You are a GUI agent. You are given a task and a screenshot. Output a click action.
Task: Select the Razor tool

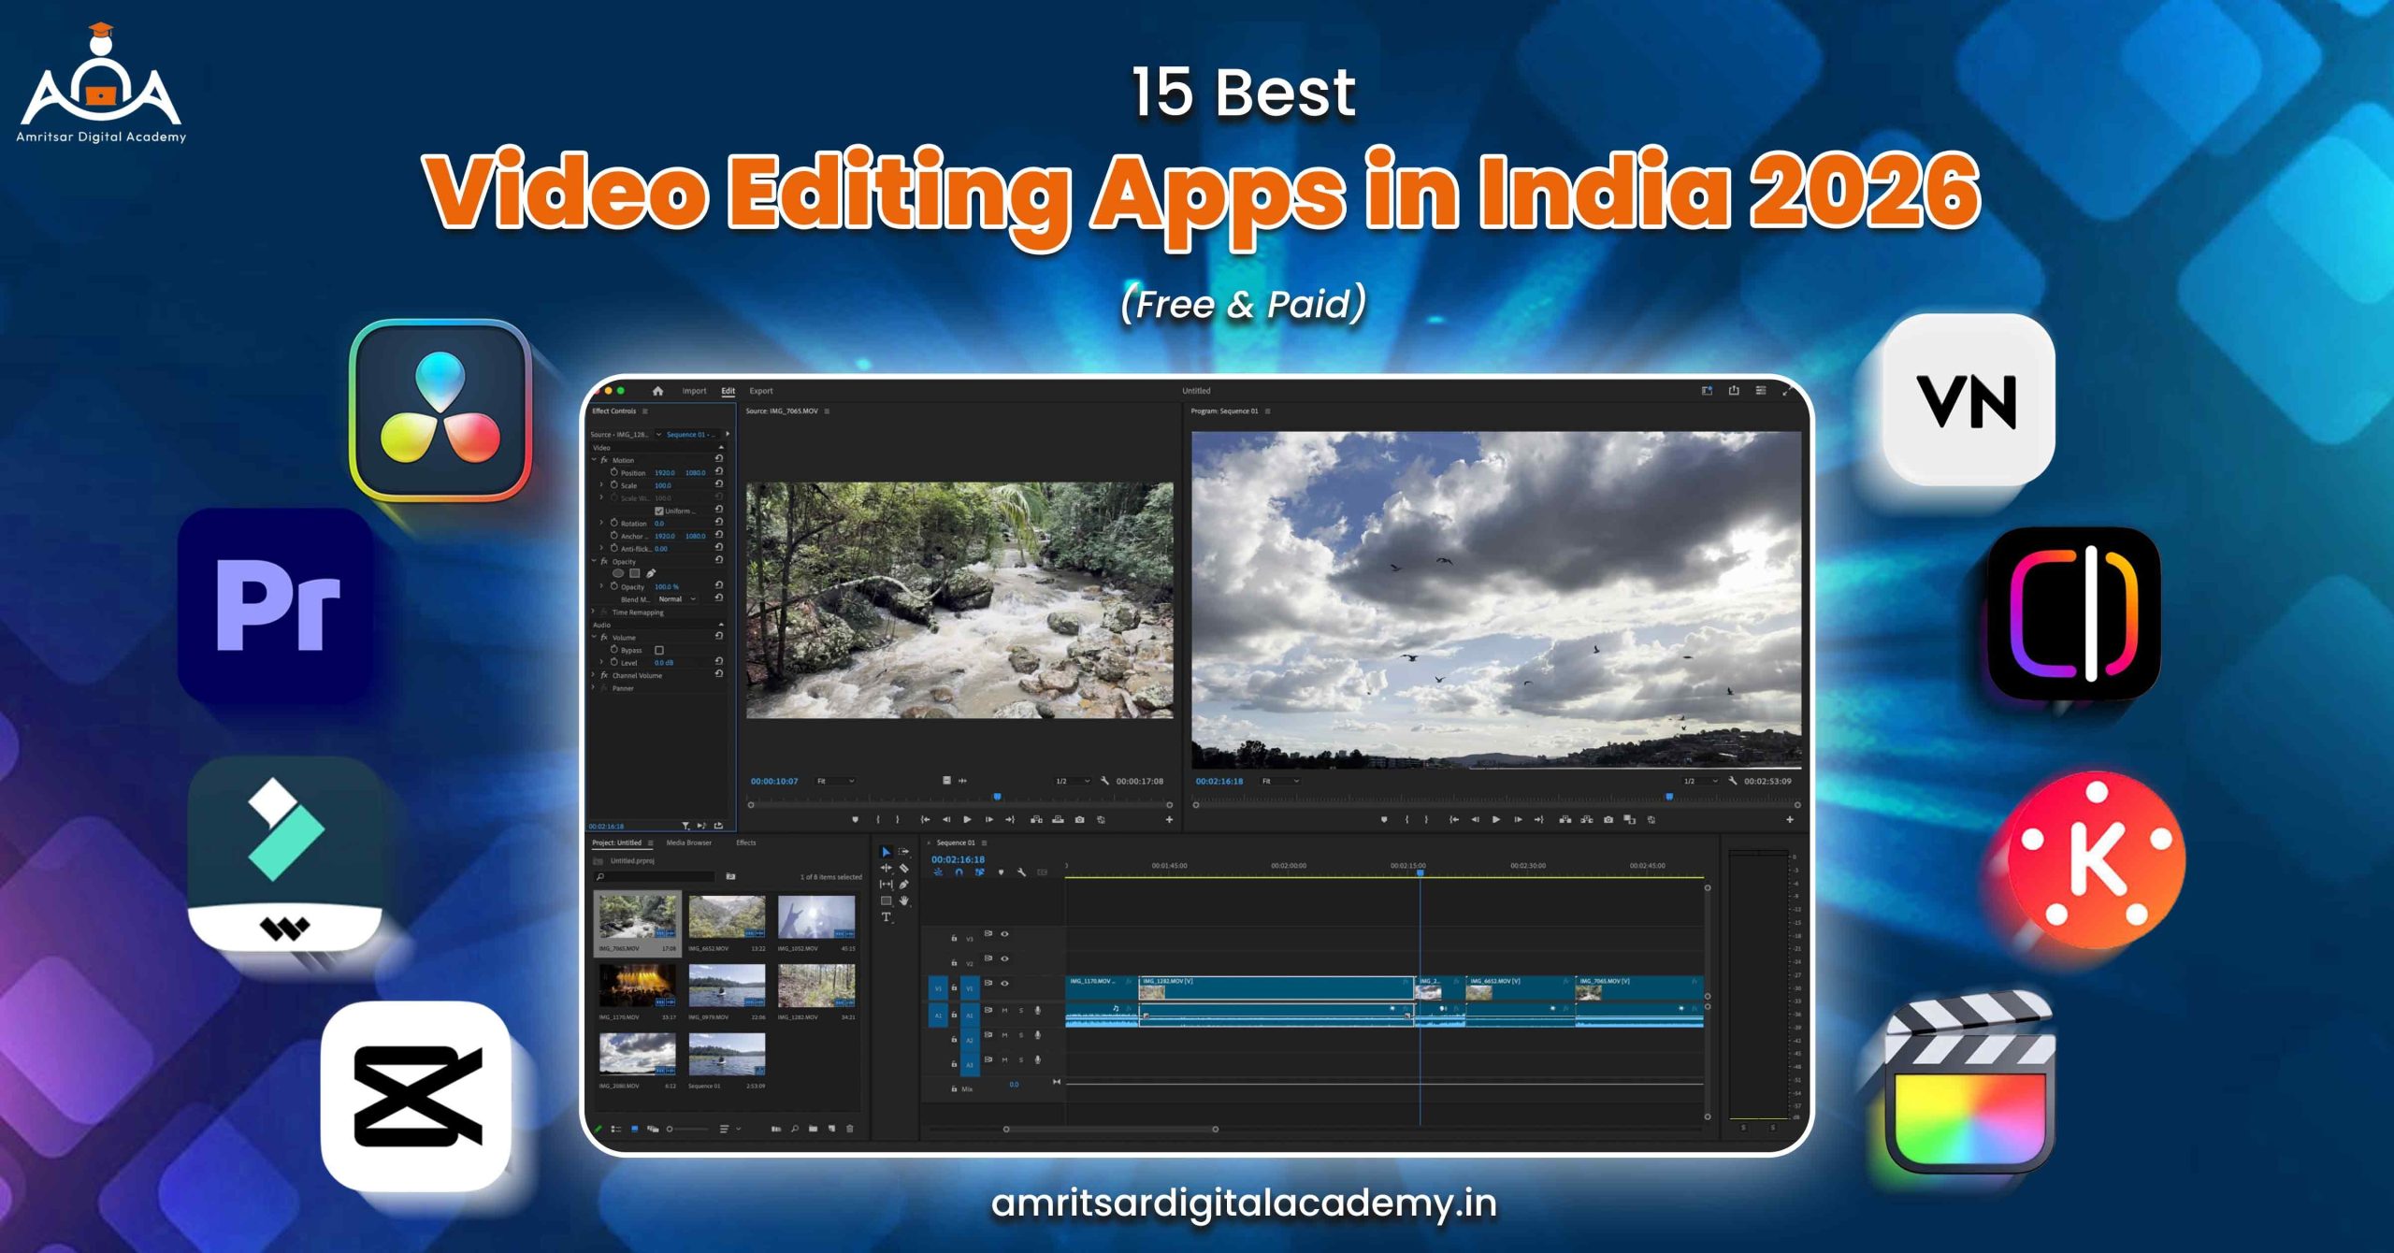(x=904, y=868)
